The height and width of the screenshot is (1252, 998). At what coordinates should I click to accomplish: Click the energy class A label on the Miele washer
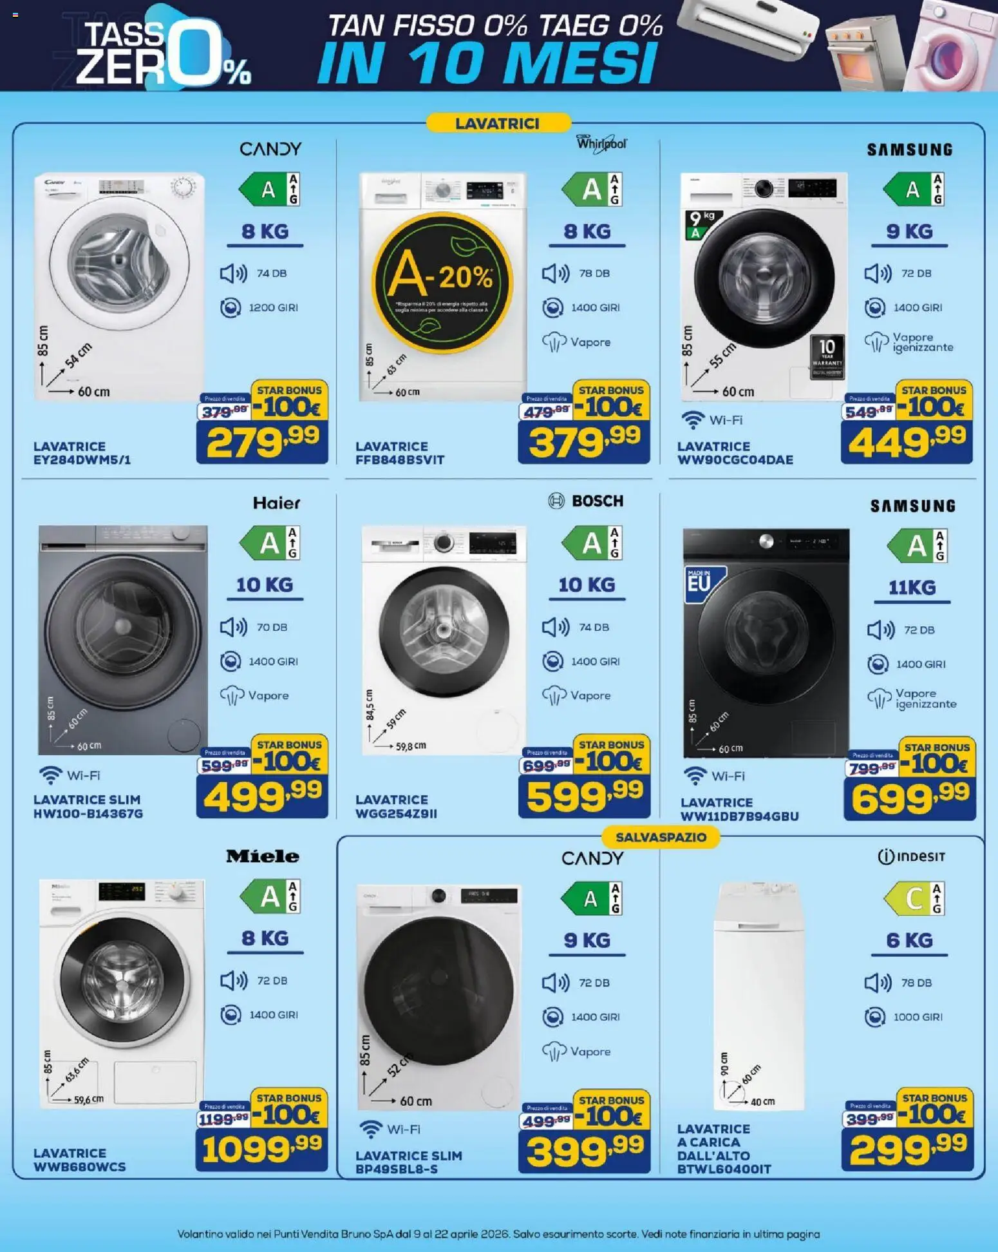click(269, 896)
